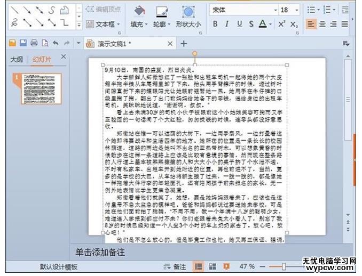This screenshot has width=362, height=276.
Task: Select the scribble shape tool
Action: (14, 23)
